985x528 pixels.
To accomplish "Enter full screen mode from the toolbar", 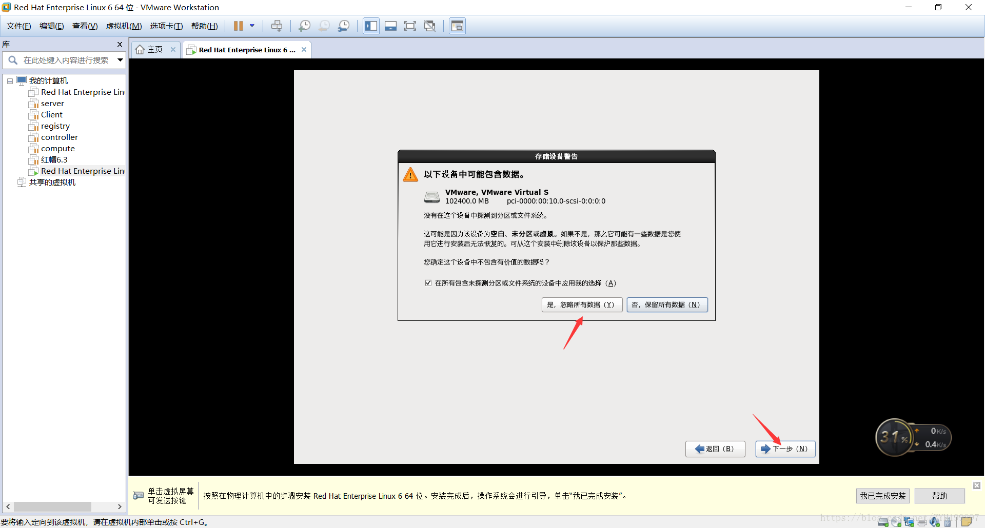I will click(410, 26).
